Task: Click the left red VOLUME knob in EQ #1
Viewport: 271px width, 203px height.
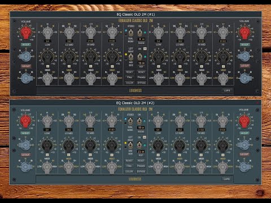Action: click(x=26, y=33)
